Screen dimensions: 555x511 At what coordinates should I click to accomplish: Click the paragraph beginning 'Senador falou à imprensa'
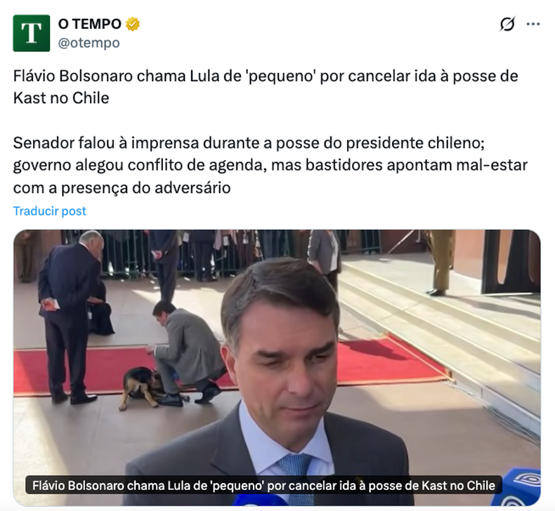click(x=270, y=165)
